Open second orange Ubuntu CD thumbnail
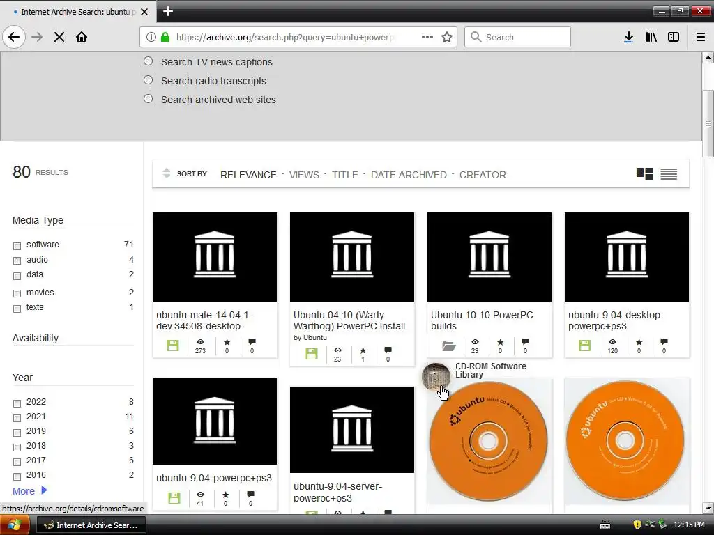The width and height of the screenshot is (714, 535). click(x=625, y=440)
